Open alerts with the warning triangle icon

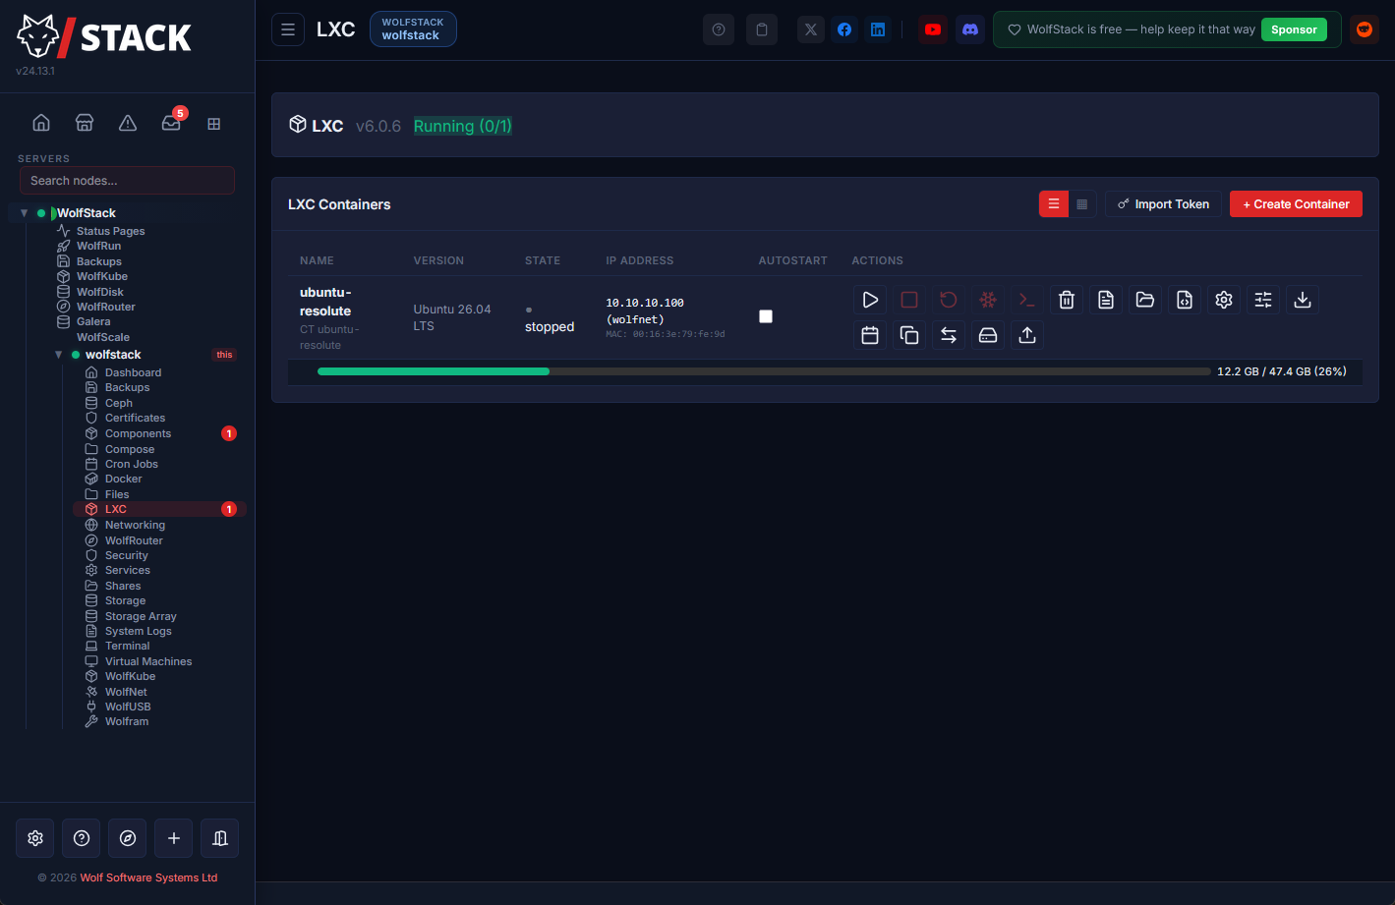128,123
